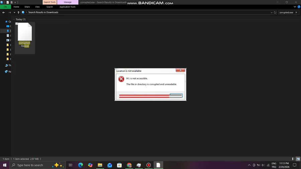Click the red error icon in the dialog
This screenshot has height=169, width=301.
click(x=121, y=79)
